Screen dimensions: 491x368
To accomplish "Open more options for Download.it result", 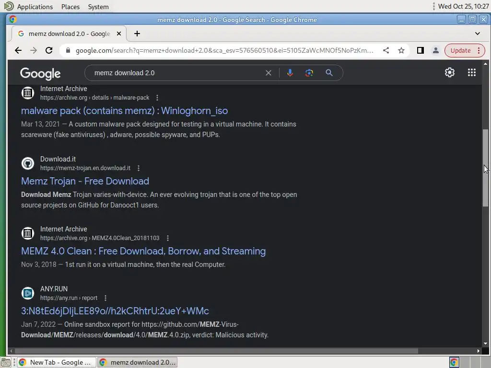I will point(139,168).
